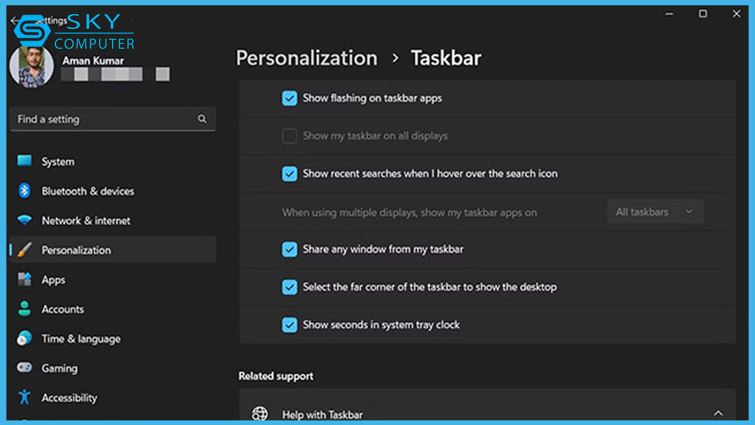Collapse the Help with Taskbar section
Screen dimensions: 755x425
point(718,413)
